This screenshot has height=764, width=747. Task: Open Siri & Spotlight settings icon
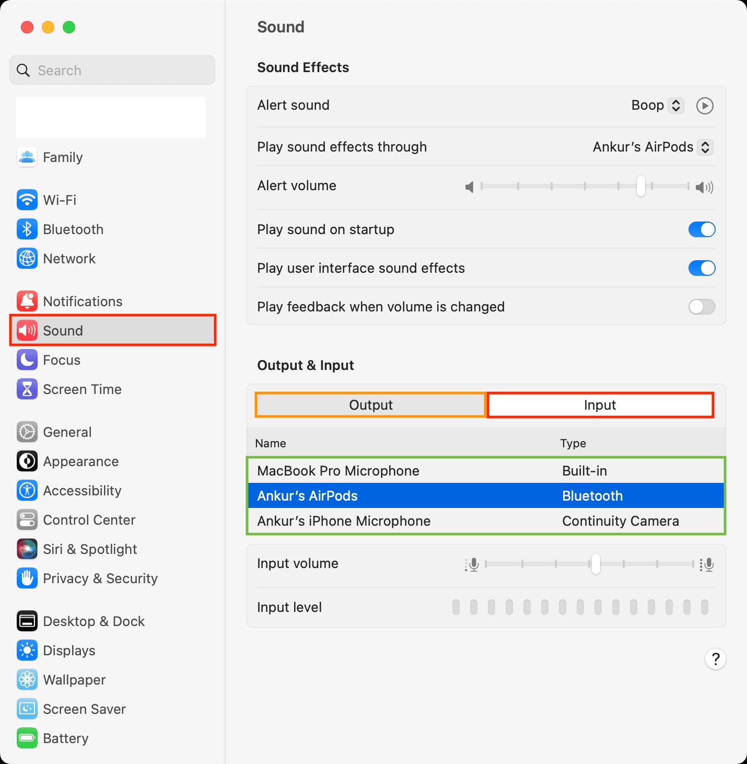[27, 549]
